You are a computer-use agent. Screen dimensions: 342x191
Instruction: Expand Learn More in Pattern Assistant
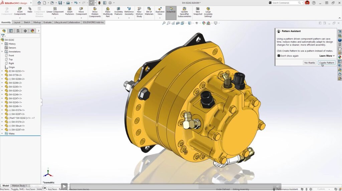(x=327, y=56)
